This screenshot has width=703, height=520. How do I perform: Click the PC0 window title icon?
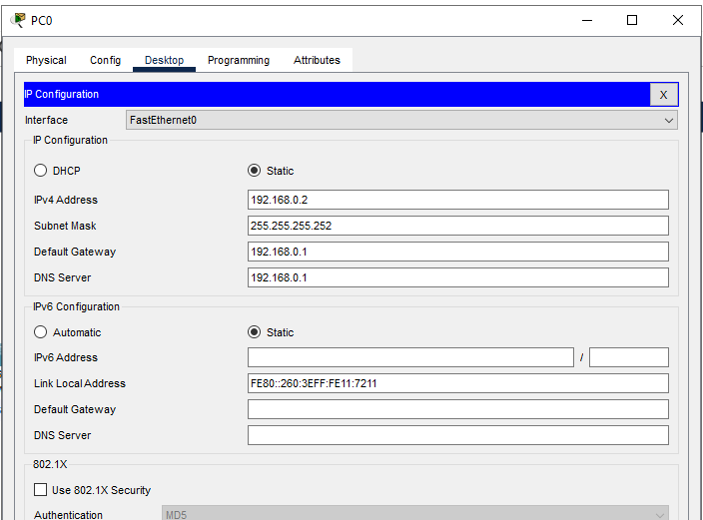18,20
